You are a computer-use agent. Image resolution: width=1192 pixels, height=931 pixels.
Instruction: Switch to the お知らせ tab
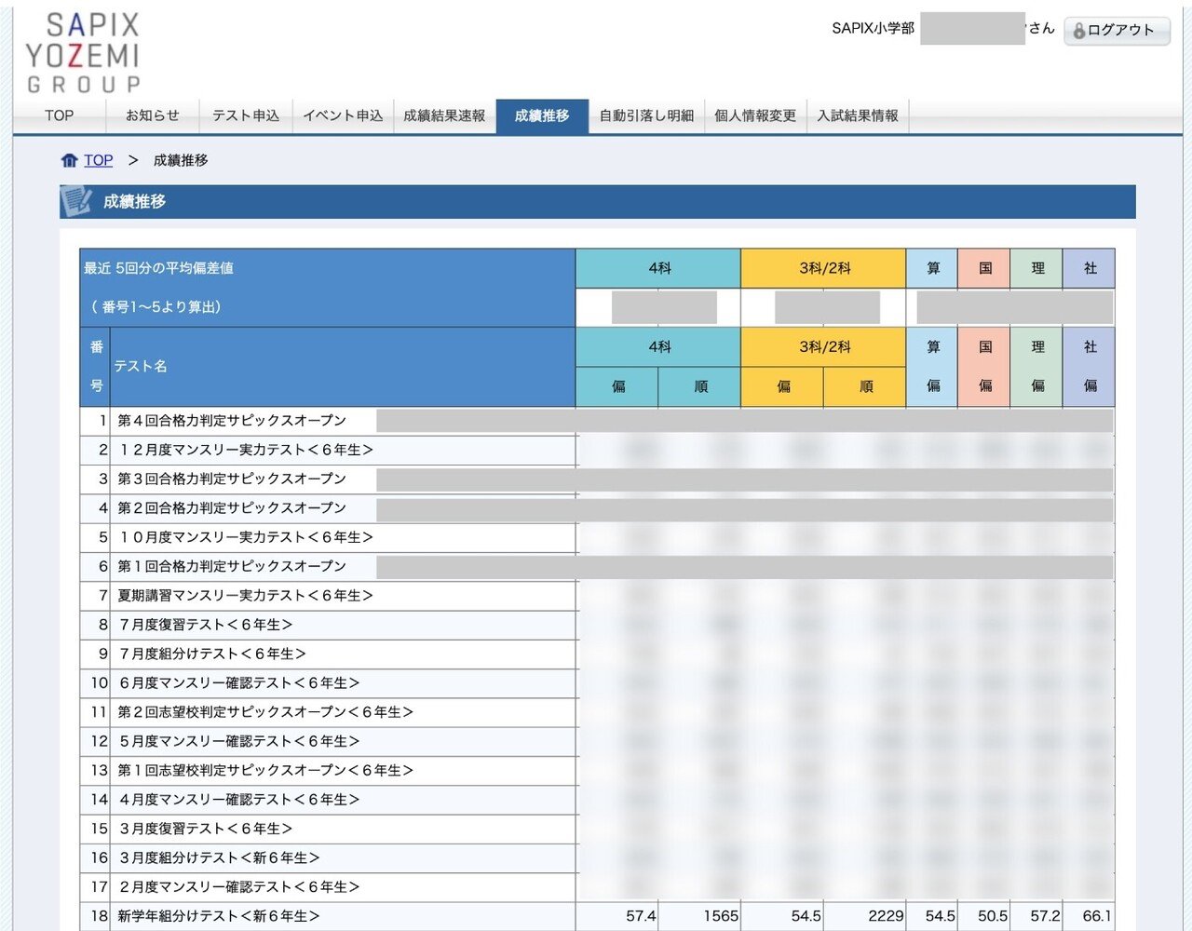tap(153, 115)
